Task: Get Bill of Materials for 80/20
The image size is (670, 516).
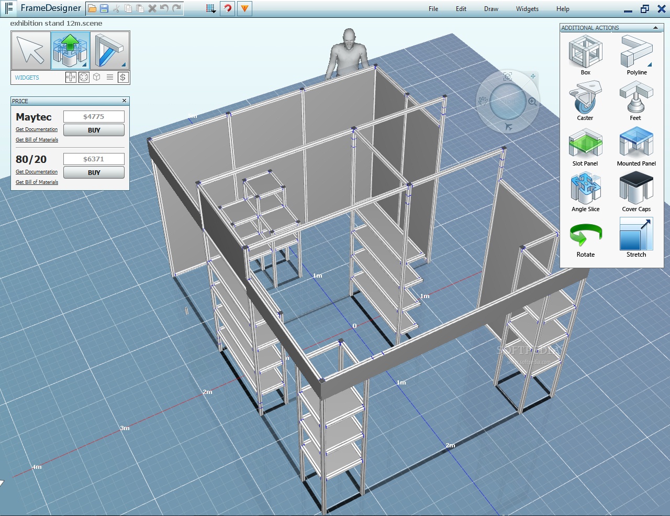Action: 37,182
